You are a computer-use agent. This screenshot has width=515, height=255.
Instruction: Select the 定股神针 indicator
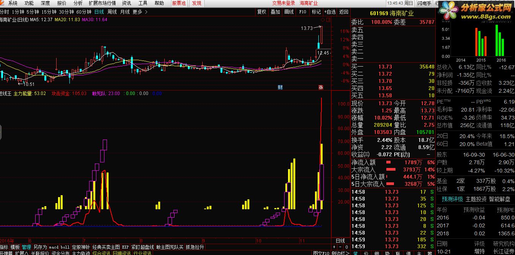[81, 247]
